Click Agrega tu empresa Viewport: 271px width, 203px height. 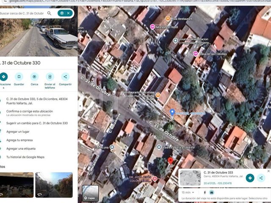pos(19,140)
